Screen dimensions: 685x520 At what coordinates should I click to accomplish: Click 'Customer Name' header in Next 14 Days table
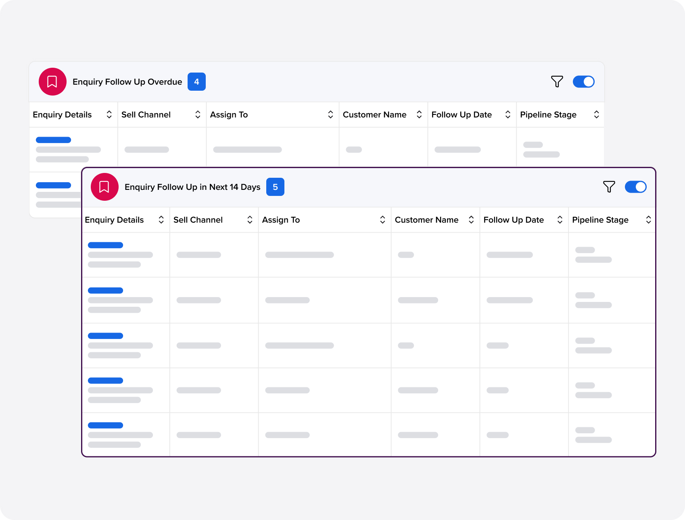pyautogui.click(x=426, y=220)
